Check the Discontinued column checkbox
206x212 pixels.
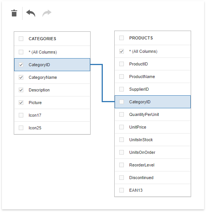coord(122,178)
